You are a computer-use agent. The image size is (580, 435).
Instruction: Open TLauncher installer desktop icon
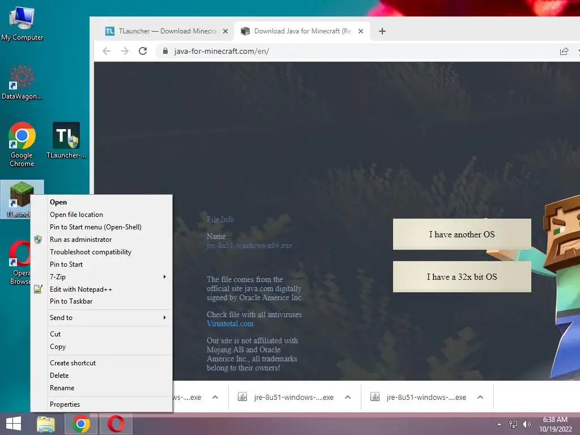66,140
